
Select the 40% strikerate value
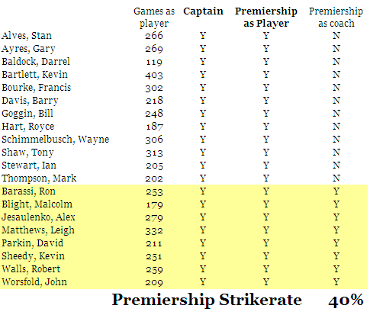346,301
